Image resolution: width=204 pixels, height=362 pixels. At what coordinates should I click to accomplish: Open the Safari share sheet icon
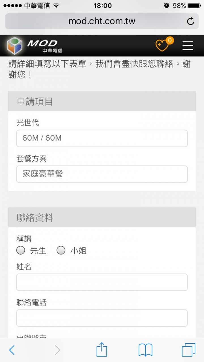pos(102,350)
